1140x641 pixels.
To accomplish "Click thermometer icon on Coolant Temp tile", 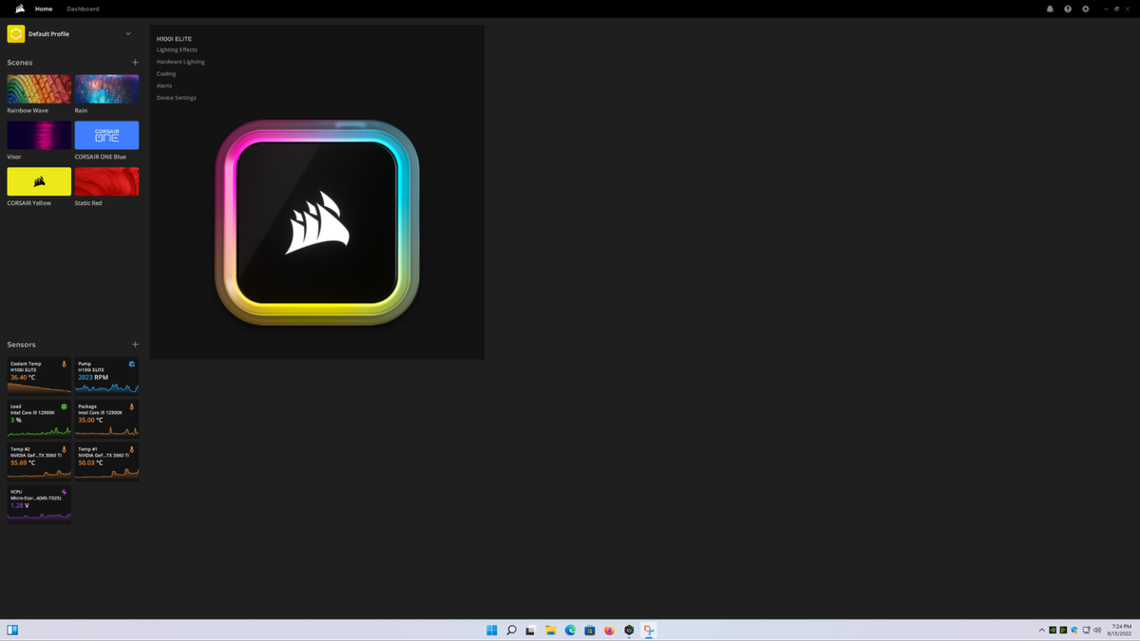I will [x=65, y=364].
